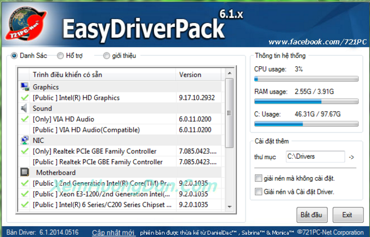
Task: Select [Only] Realtek PCIe GBE Family Controller
Action: pyautogui.click(x=120, y=151)
